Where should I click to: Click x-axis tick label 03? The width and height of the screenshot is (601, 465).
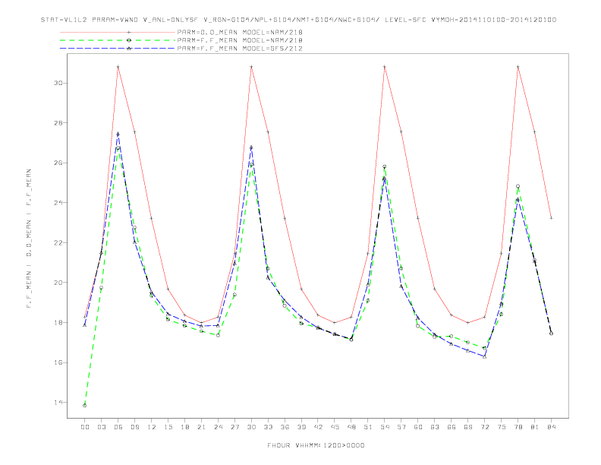101,427
